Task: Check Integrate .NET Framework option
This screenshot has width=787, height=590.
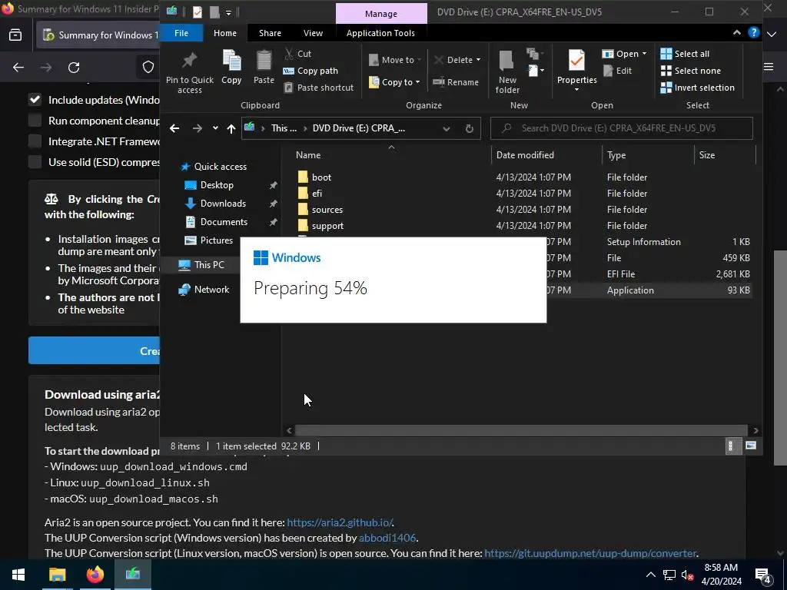Action: 35,141
